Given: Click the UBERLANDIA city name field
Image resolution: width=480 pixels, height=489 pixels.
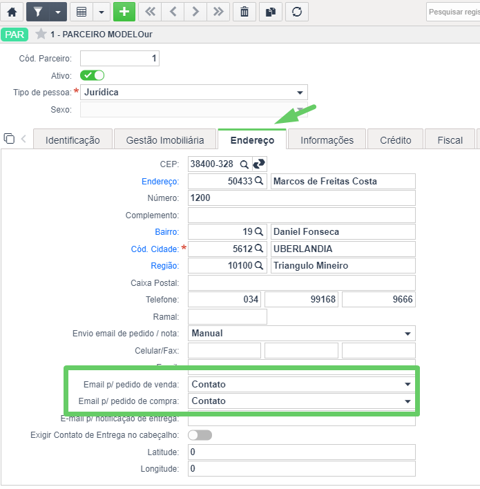Looking at the screenshot, I should (x=343, y=249).
